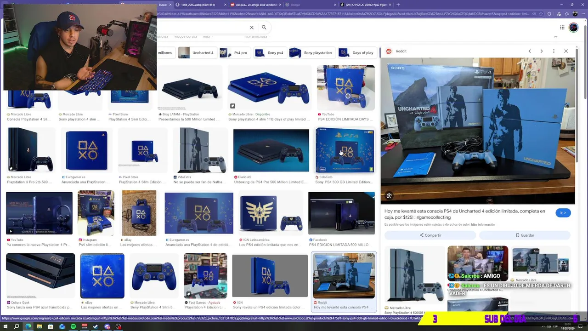Viewport: 588px width, 331px height.
Task: Open Cultura Geek translucent blue PS4 thumbnail
Action: tap(40, 276)
